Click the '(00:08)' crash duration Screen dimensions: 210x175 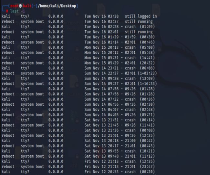147,131
